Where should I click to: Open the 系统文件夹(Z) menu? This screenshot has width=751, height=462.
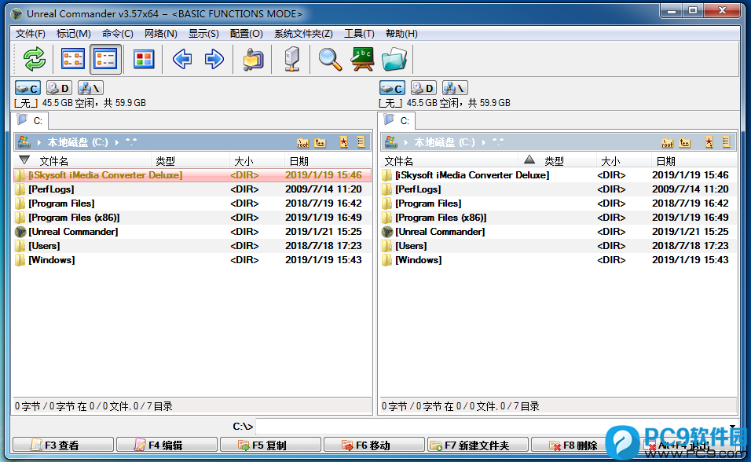point(303,34)
